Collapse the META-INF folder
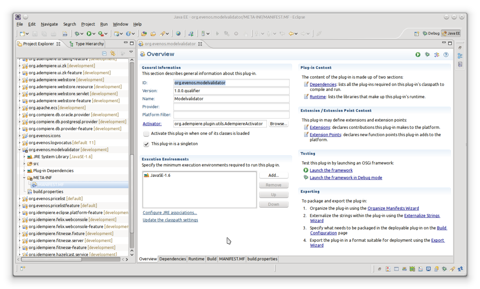Screen dimensions: 480x289 click(x=24, y=178)
